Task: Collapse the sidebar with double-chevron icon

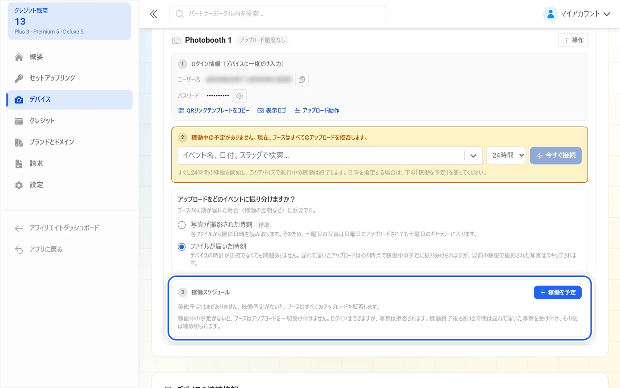Action: (153, 14)
